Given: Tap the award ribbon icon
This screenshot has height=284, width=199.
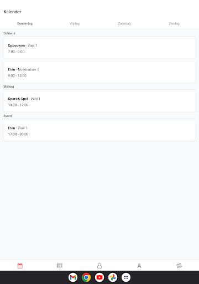Looking at the screenshot, I should 139,266.
